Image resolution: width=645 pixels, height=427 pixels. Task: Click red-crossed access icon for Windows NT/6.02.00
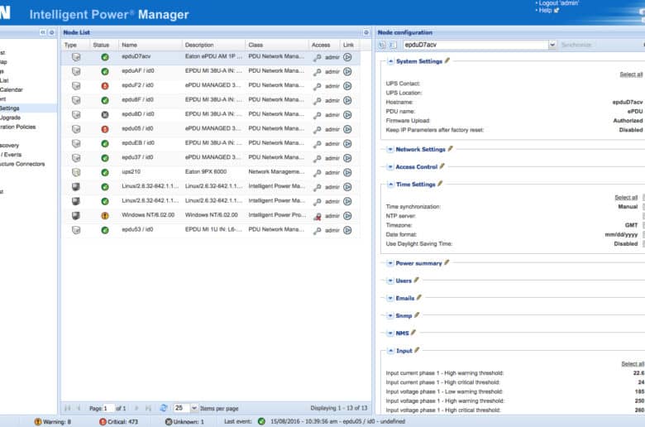[318, 216]
